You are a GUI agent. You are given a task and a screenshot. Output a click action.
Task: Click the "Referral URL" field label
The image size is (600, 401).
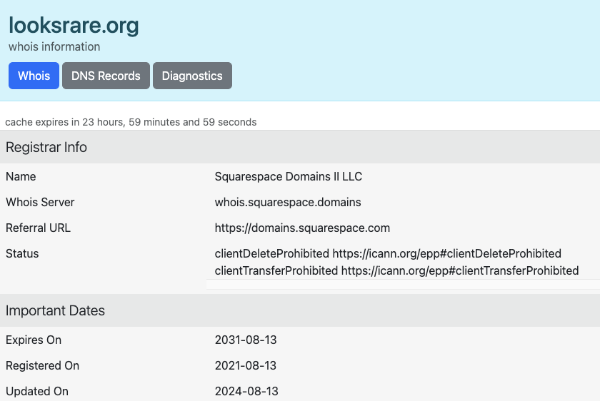(x=38, y=228)
